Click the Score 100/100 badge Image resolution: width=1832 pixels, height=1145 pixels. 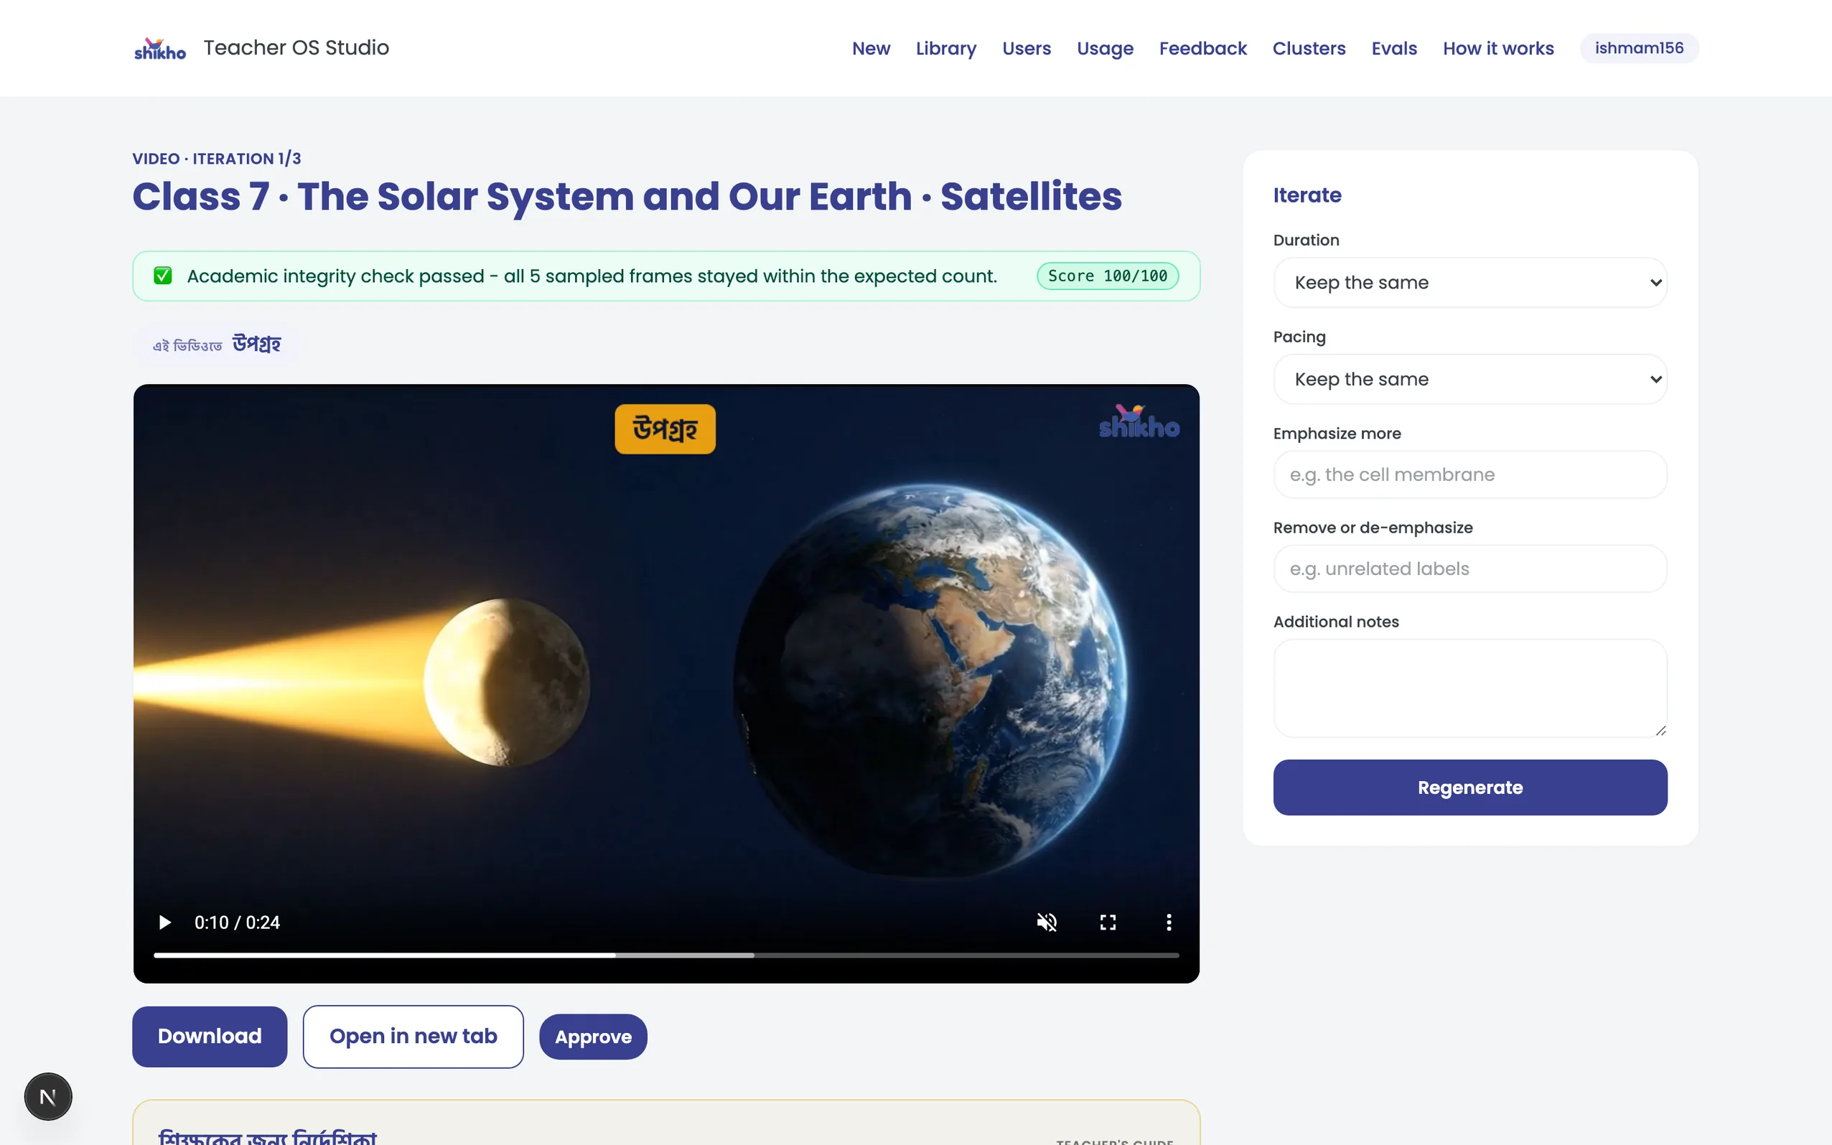click(1108, 276)
